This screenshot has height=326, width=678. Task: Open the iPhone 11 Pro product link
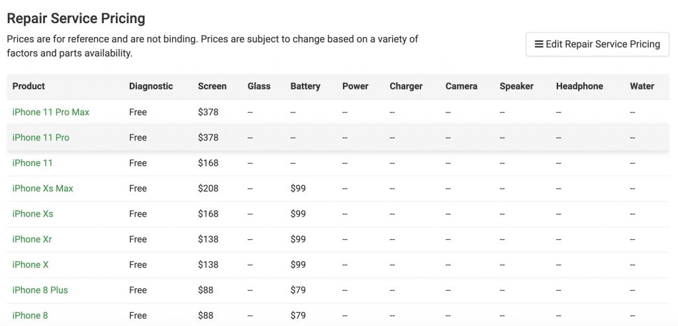tap(40, 138)
